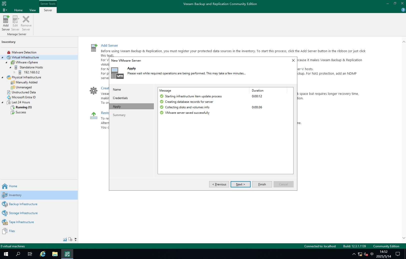Screen dimensions: 406x259
Task: Collapse the Physical Infrastructure tree node
Action: [2, 77]
